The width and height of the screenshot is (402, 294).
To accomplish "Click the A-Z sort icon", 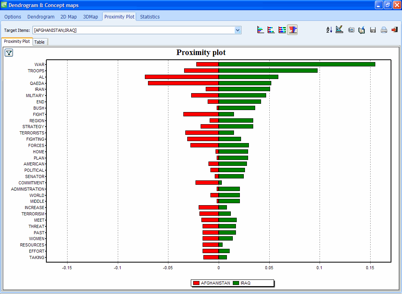I will coord(329,30).
